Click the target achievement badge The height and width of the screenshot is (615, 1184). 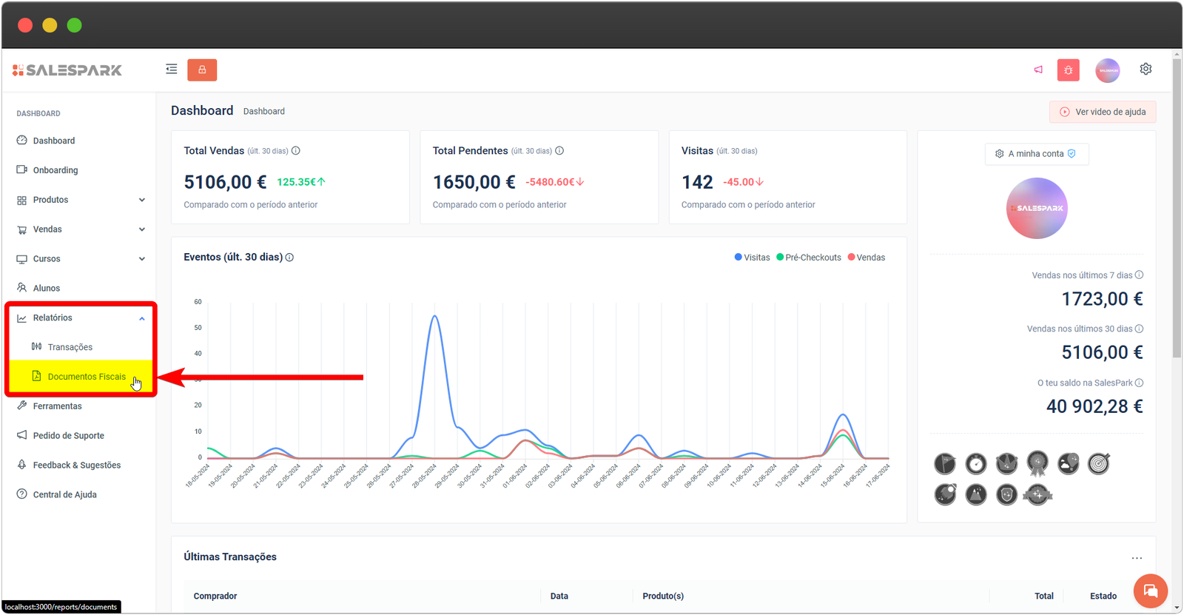(1099, 464)
